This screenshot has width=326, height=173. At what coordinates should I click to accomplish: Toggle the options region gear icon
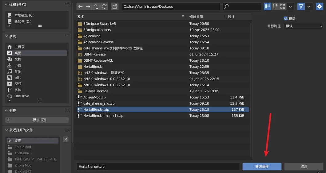coord(319,6)
